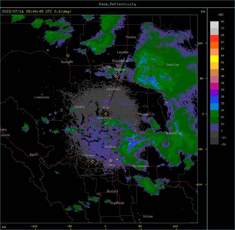This screenshot has width=235, height=230.
Task: Click the yellow station marker above RockyMH
Action: click(68, 56)
